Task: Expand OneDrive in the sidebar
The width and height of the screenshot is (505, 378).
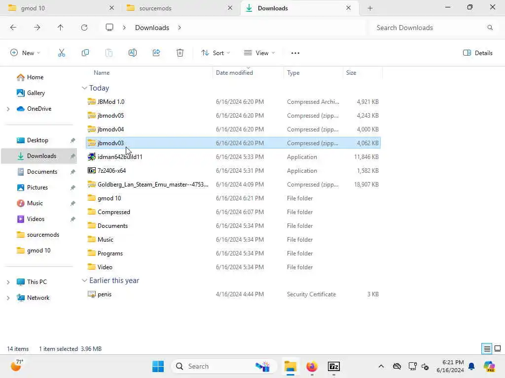Action: click(x=8, y=109)
